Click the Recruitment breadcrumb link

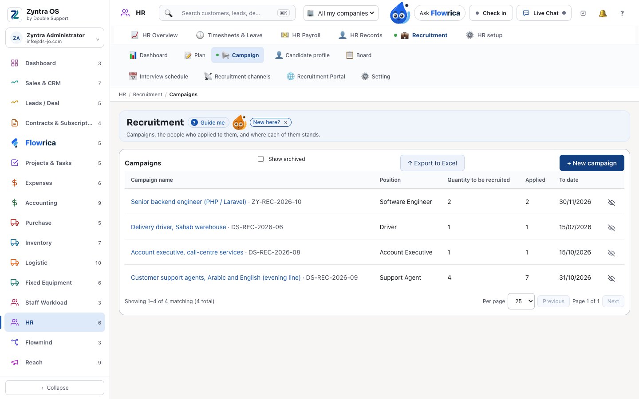tap(148, 94)
